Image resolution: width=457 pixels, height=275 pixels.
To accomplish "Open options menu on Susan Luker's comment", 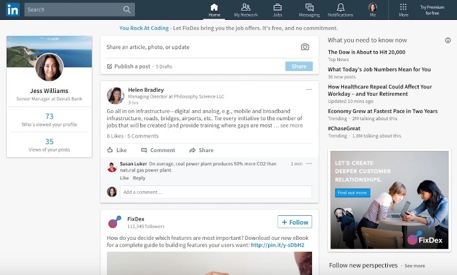I will (x=309, y=163).
